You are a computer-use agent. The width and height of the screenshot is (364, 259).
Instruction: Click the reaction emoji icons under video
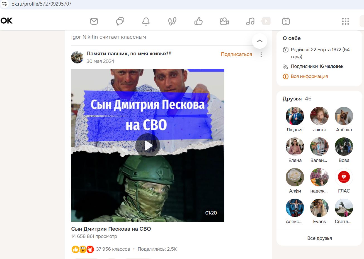(83, 249)
